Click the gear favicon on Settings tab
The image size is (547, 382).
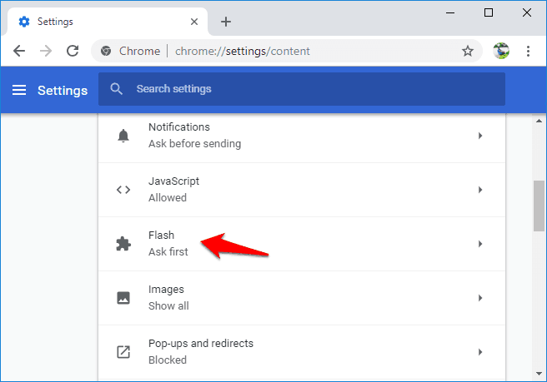point(24,22)
